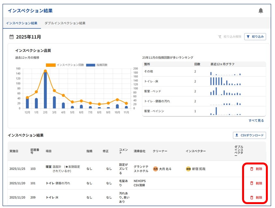The height and width of the screenshot is (208, 275).
Task: Click the notification bell icon
Action: point(260,11)
